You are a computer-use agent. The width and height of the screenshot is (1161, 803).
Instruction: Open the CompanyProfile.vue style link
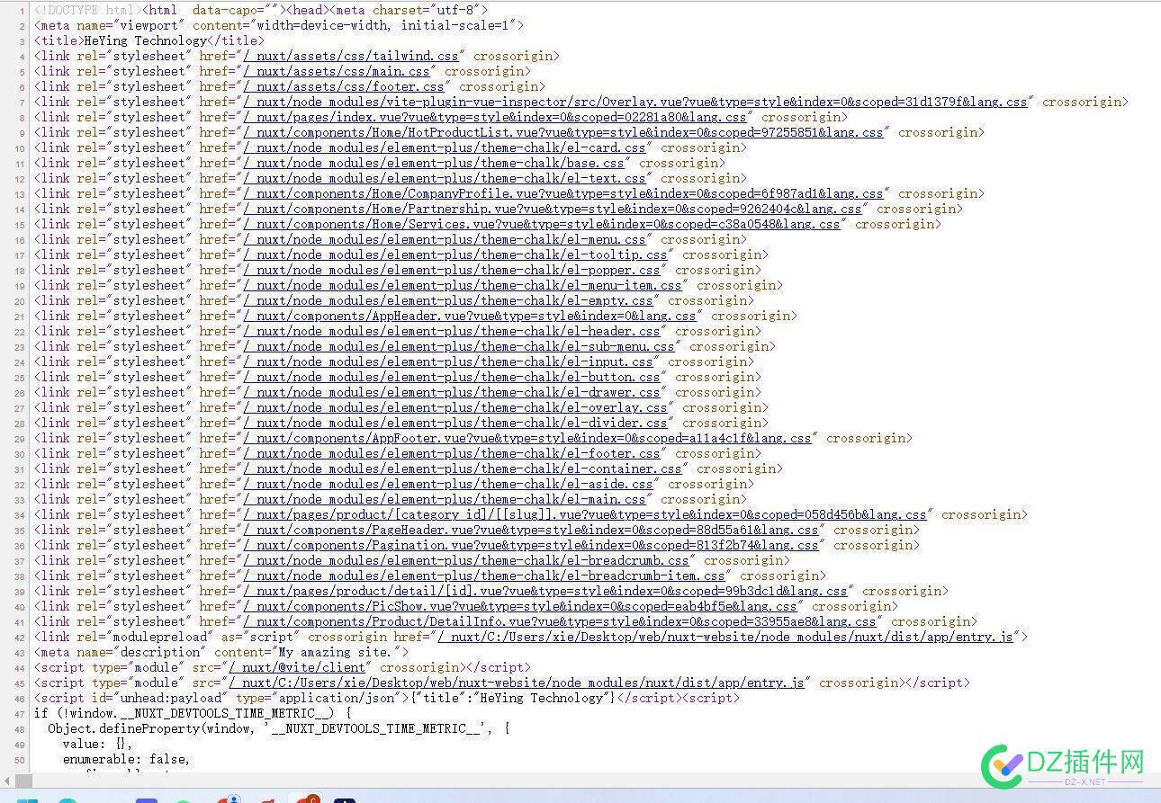click(x=563, y=193)
